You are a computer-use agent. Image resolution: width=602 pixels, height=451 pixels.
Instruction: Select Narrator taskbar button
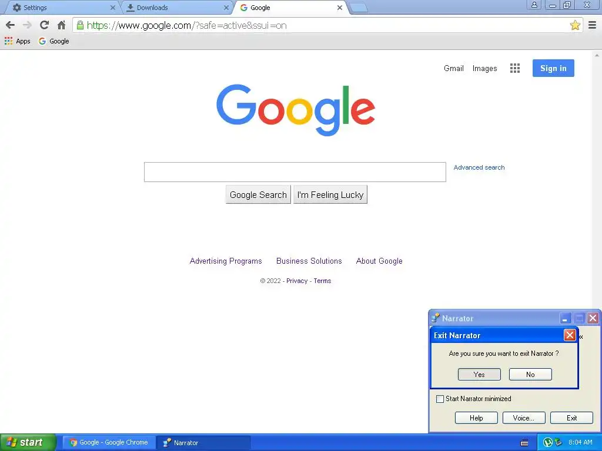pos(203,442)
